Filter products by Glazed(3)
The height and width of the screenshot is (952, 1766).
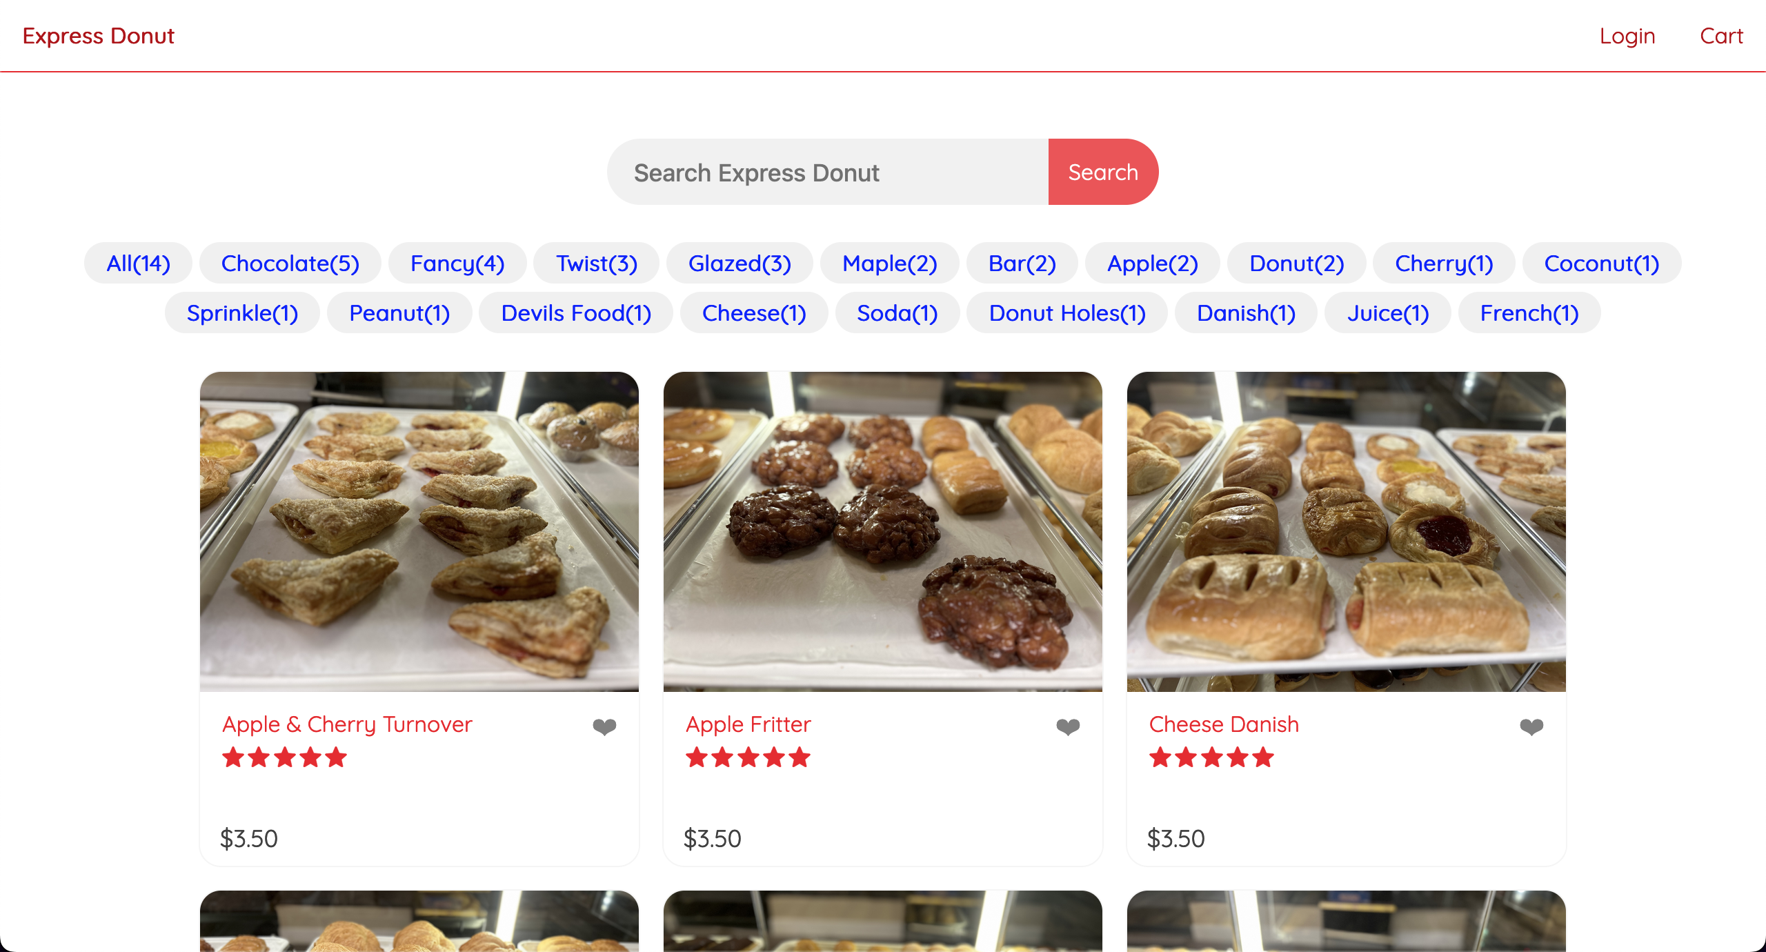point(740,263)
